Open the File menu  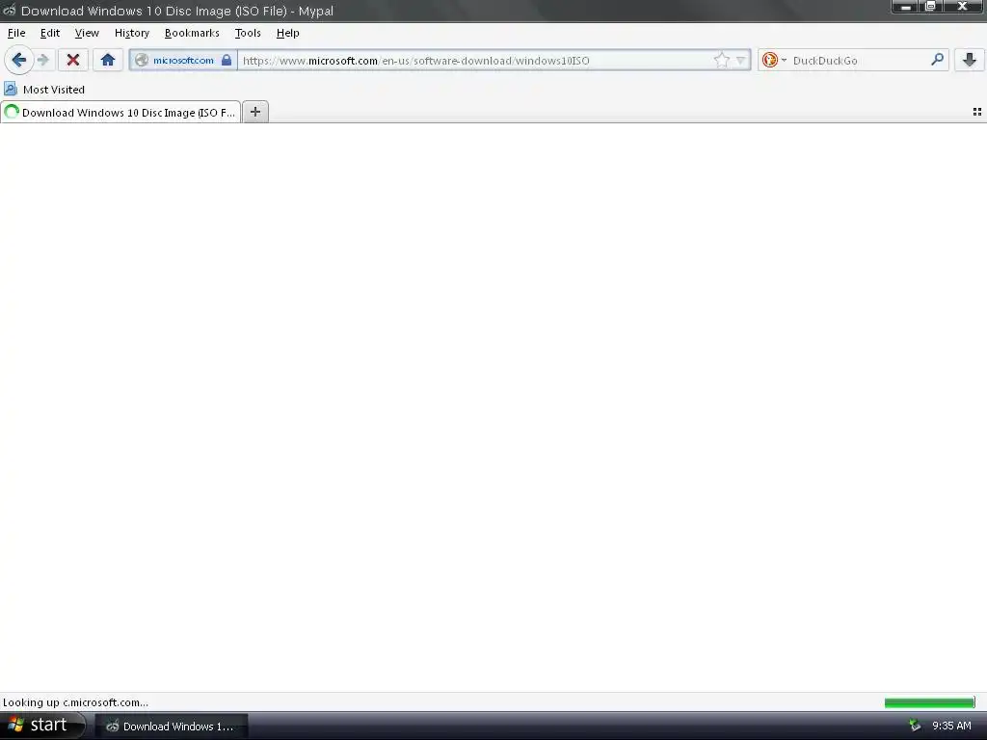click(x=16, y=33)
